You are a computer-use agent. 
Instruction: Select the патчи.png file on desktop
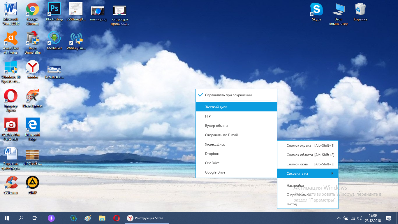(98, 14)
